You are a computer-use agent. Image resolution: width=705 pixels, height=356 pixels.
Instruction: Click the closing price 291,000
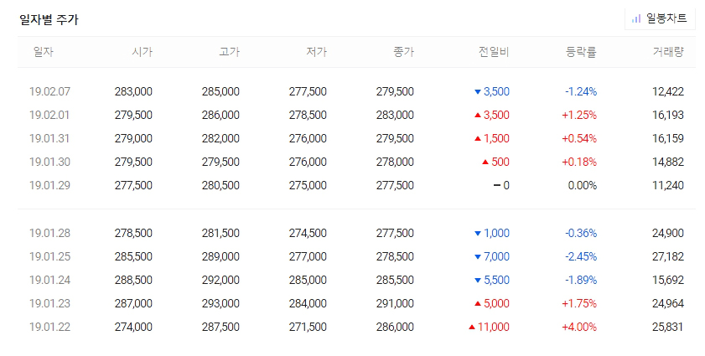click(395, 303)
